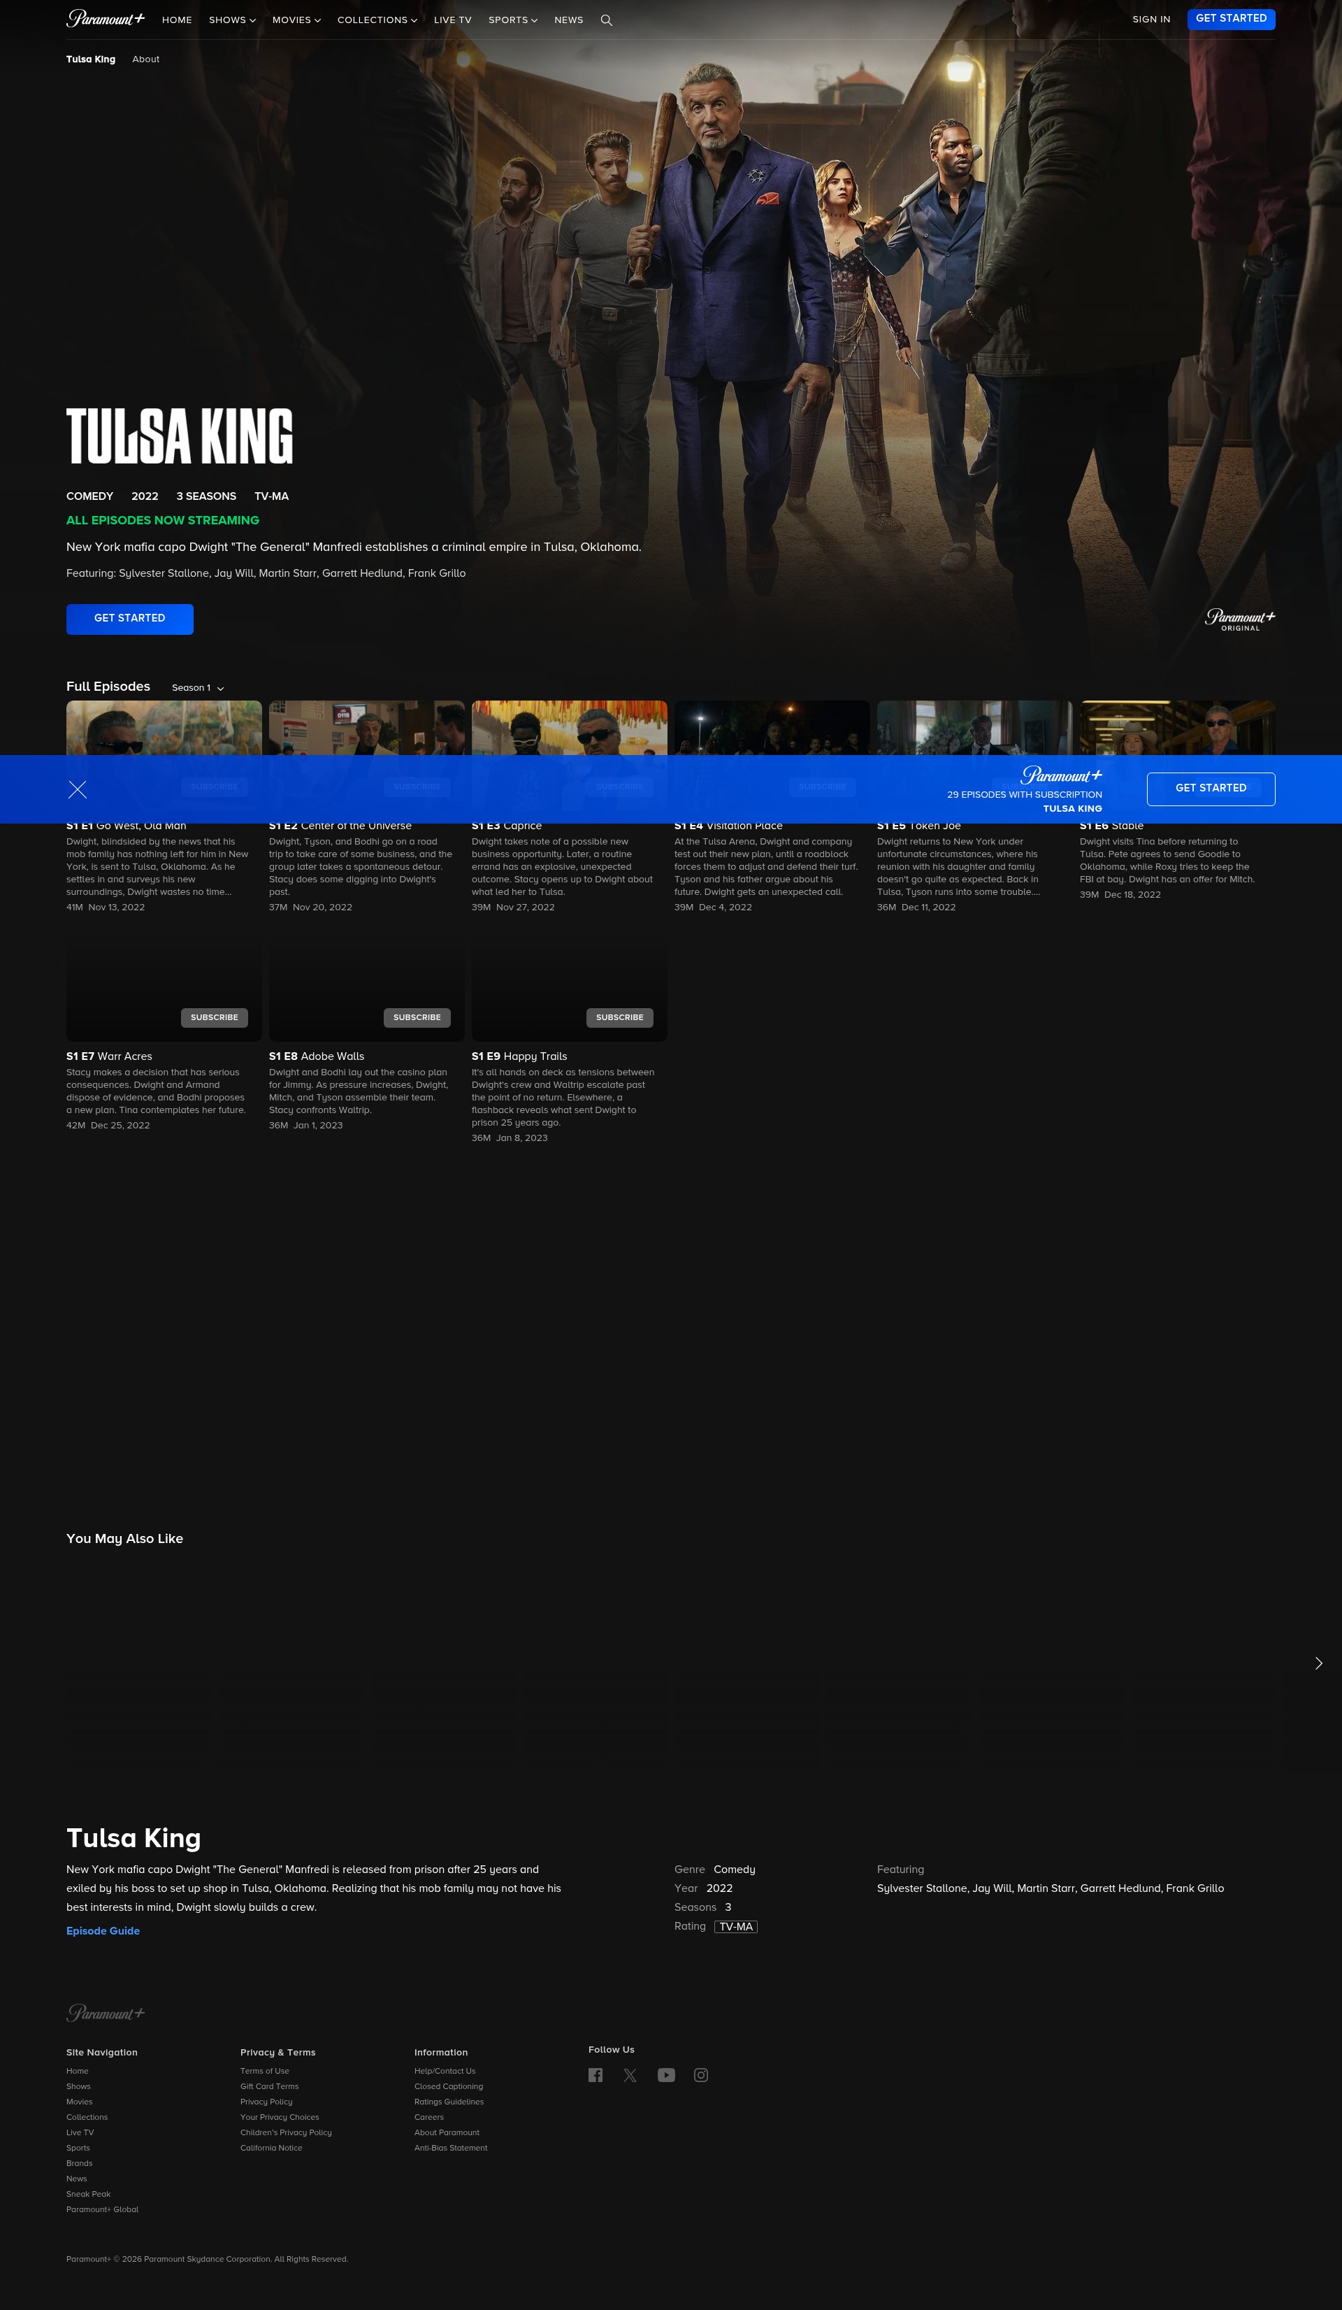Select the Tulsa King tab

(x=91, y=59)
